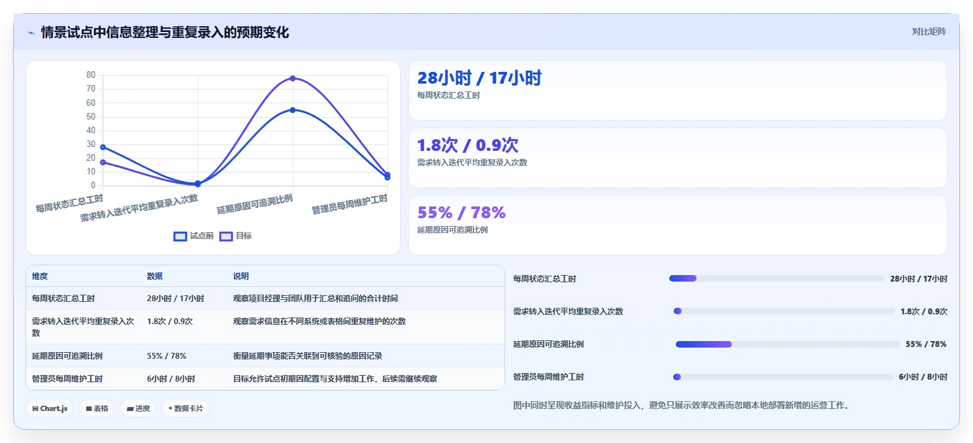973x443 pixels.
Task: Click the x-axis label 管理员每周维护工时
Action: tap(350, 204)
